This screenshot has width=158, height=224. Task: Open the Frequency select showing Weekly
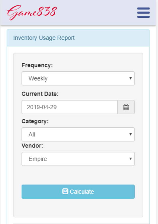point(78,78)
